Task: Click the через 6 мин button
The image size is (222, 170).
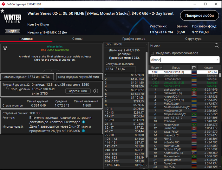Action: tap(78, 91)
